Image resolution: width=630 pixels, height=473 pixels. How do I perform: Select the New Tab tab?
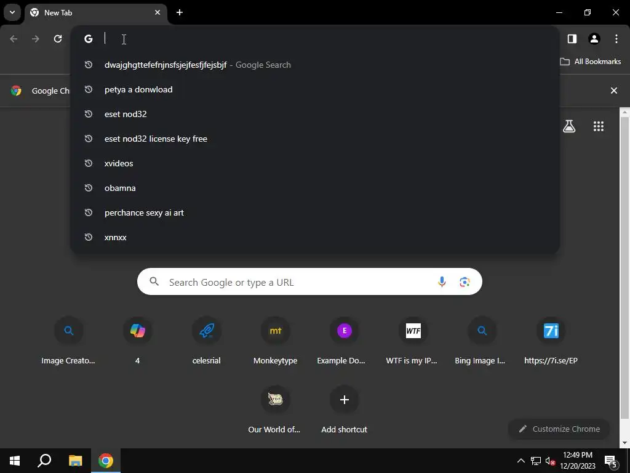coord(95,12)
